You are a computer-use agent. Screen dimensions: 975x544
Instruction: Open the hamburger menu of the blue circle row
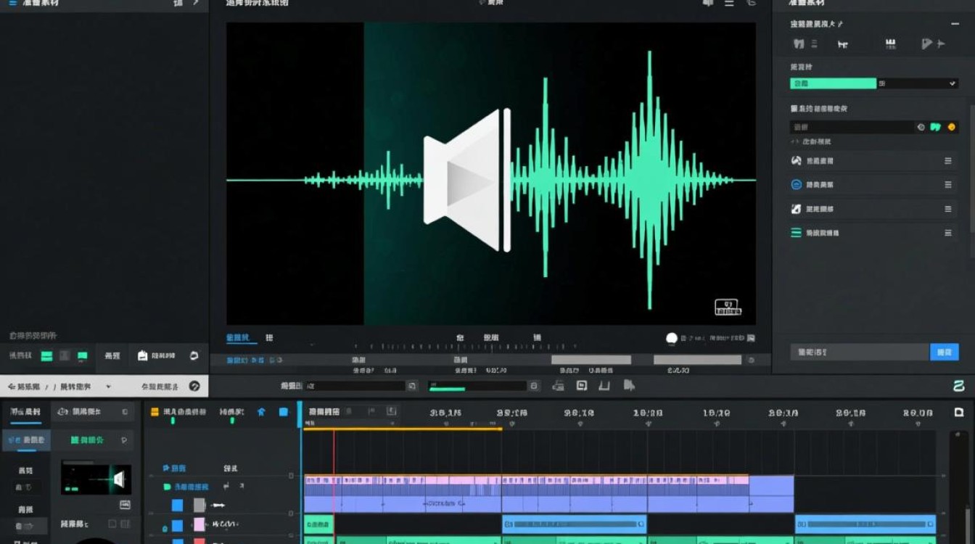coord(947,185)
